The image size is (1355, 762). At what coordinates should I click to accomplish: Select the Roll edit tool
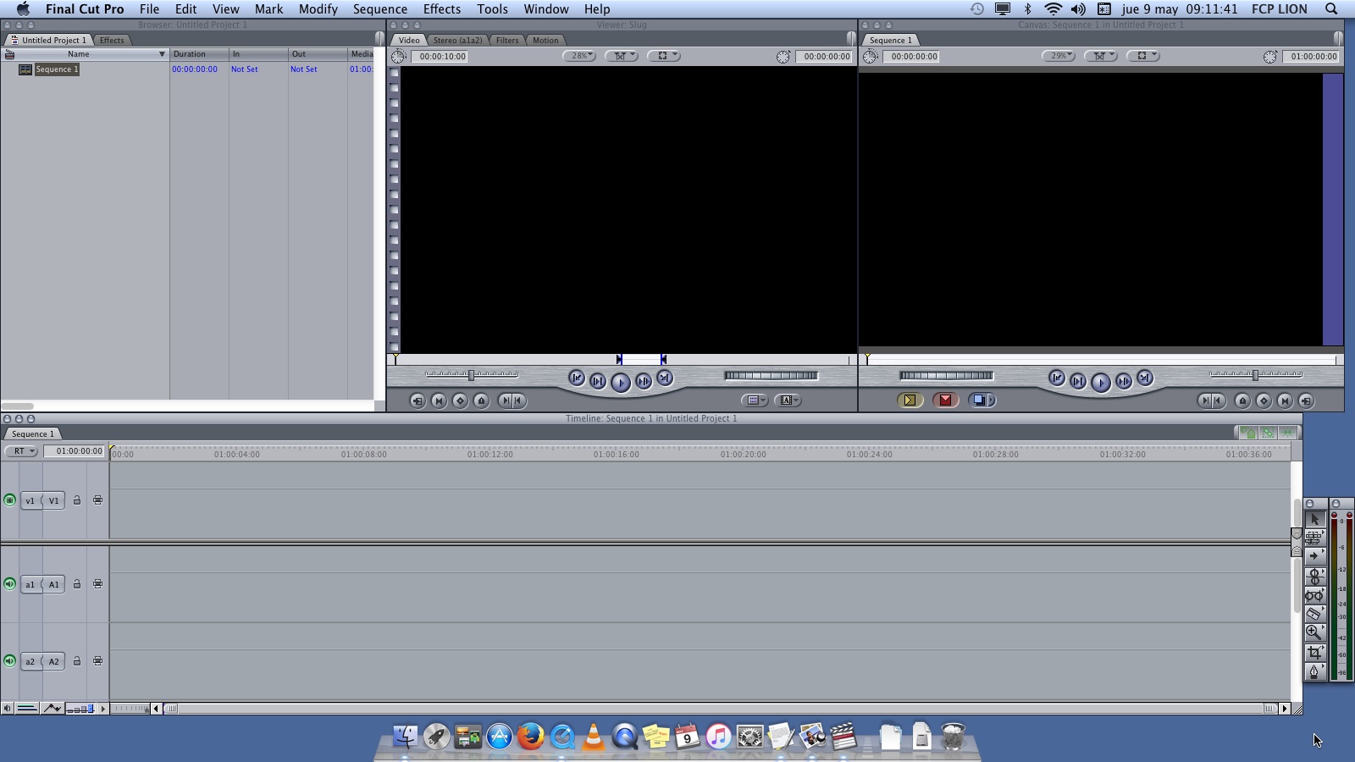(1314, 576)
